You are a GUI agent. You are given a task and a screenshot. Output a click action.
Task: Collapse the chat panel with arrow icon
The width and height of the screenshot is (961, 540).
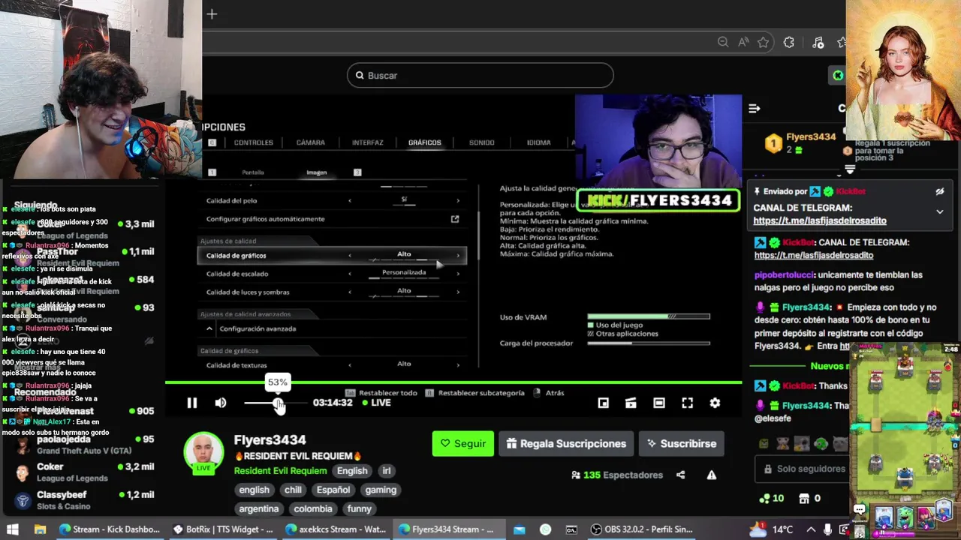point(755,108)
